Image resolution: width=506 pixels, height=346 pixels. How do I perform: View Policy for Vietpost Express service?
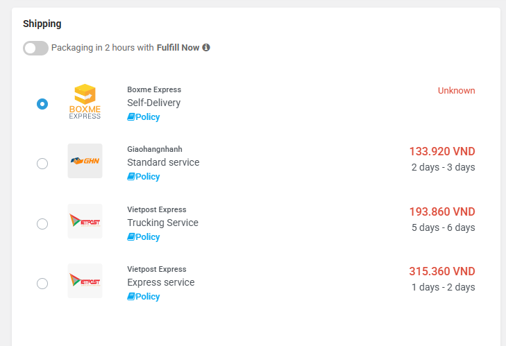click(144, 297)
